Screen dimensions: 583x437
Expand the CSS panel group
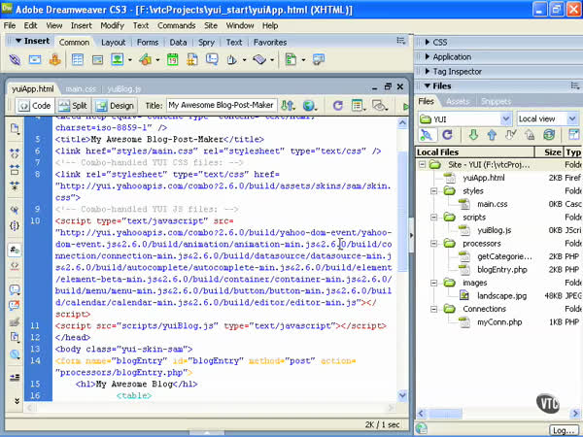pyautogui.click(x=438, y=43)
